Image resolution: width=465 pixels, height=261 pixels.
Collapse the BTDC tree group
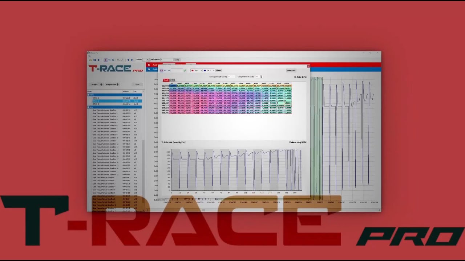(x=89, y=95)
